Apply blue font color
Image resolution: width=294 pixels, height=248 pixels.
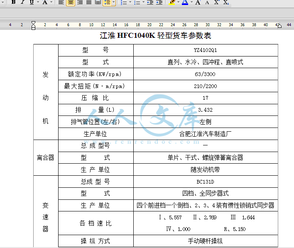185,2
